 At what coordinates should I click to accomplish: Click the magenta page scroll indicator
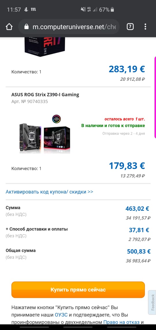[x=155, y=97]
